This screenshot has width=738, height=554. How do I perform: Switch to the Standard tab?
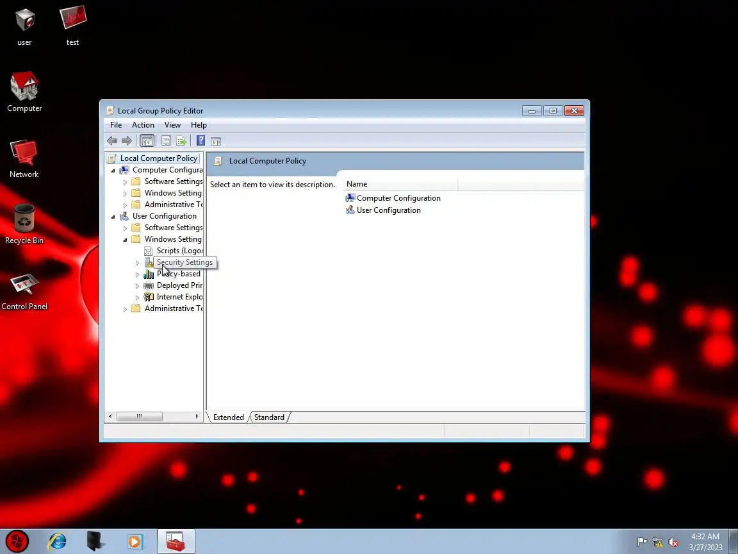tap(269, 417)
